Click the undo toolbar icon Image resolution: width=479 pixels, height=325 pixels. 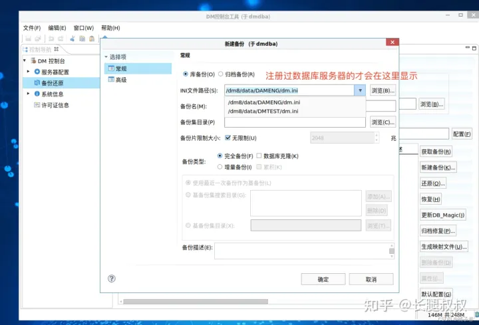[51, 39]
